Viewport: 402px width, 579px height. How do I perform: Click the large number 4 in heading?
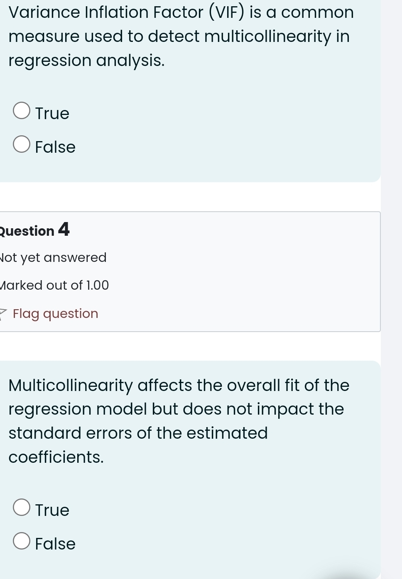pos(64,229)
